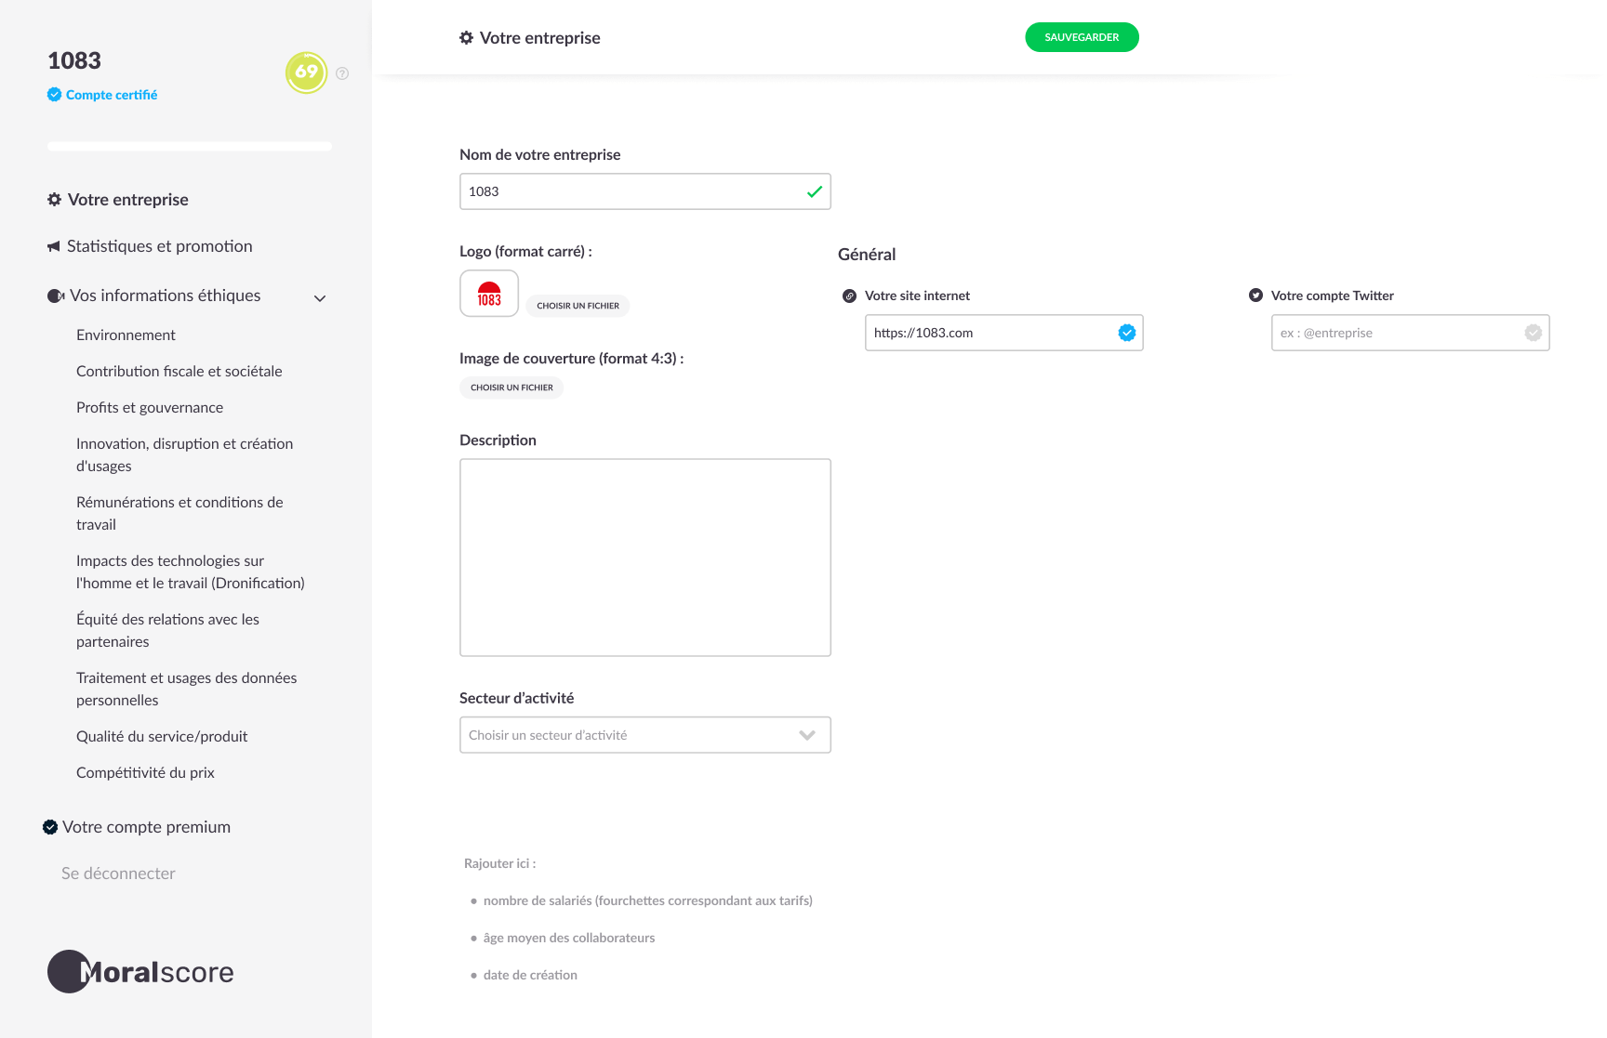Click the green checkmark in the company name field
The height and width of the screenshot is (1038, 1607).
point(815,191)
